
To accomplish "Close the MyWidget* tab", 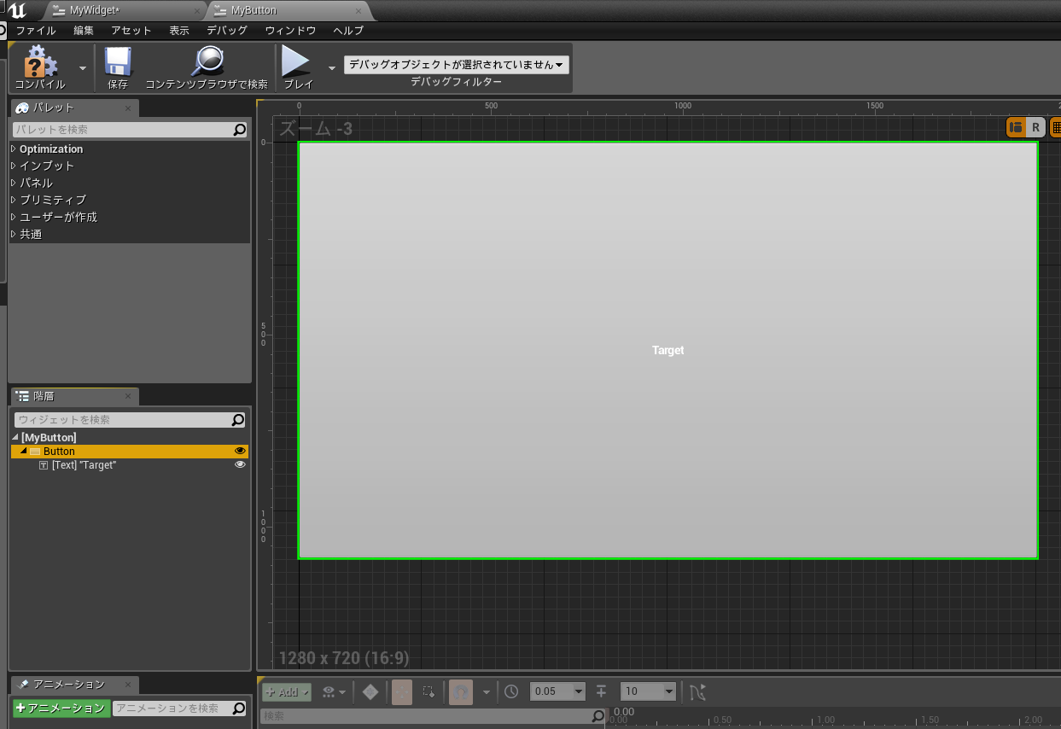I will tap(197, 12).
